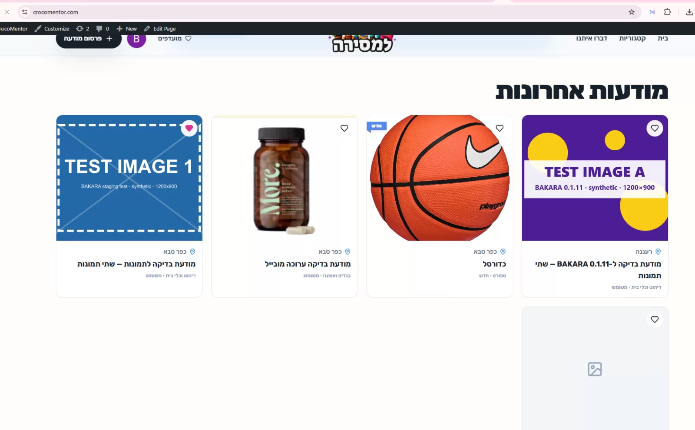
Task: Open the crocoMentor site menu
Action: tap(14, 29)
